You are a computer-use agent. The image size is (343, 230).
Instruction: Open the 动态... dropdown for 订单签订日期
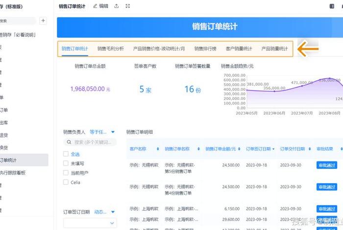pyautogui.click(x=104, y=212)
